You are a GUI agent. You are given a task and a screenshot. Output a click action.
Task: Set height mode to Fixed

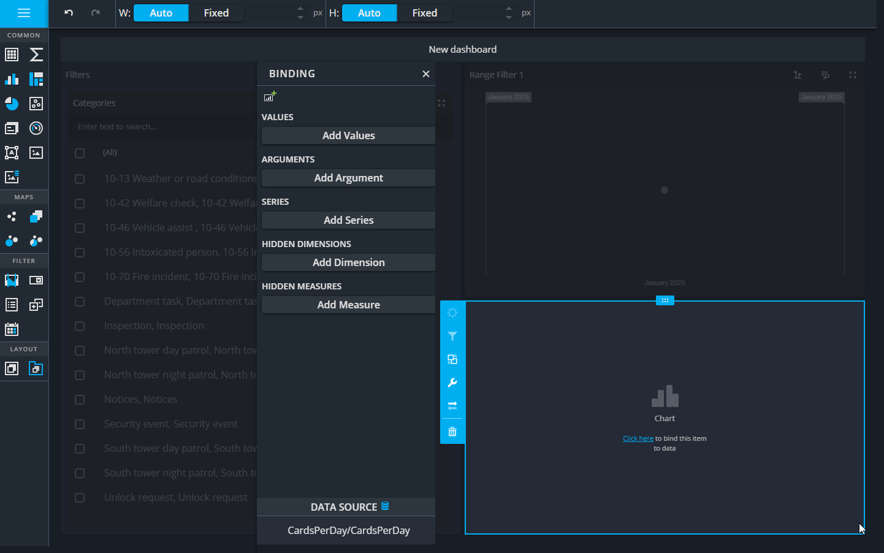point(425,13)
